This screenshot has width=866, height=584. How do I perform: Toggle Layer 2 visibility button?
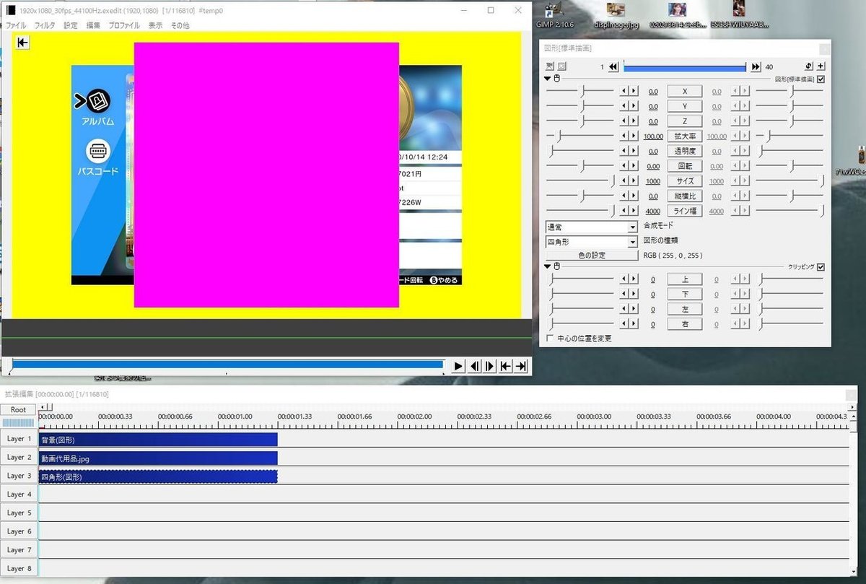pyautogui.click(x=19, y=457)
